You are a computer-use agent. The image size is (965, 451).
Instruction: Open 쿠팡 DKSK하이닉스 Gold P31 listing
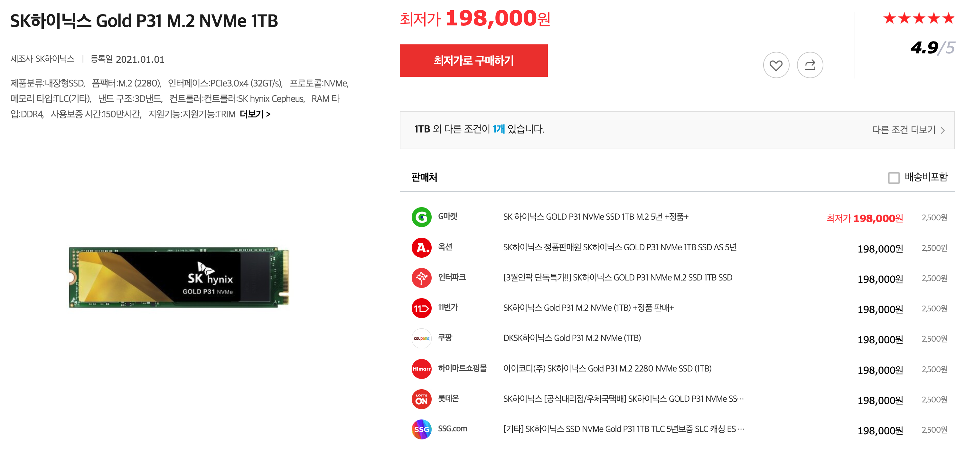click(x=572, y=338)
